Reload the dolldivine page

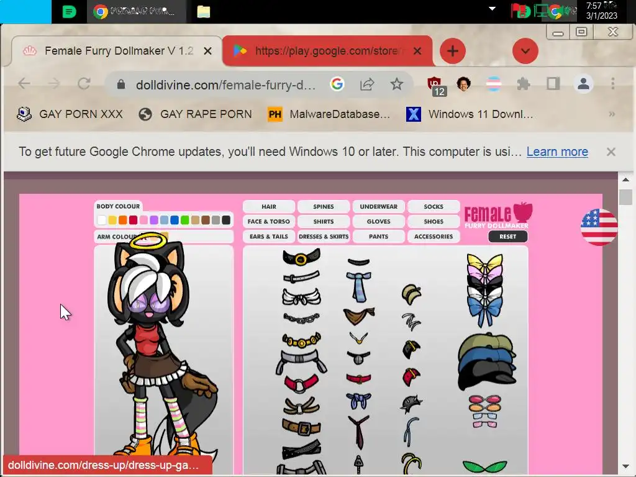(84, 84)
